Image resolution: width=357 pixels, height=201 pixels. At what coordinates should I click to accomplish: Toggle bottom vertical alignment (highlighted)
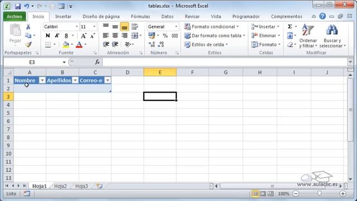pos(124,27)
